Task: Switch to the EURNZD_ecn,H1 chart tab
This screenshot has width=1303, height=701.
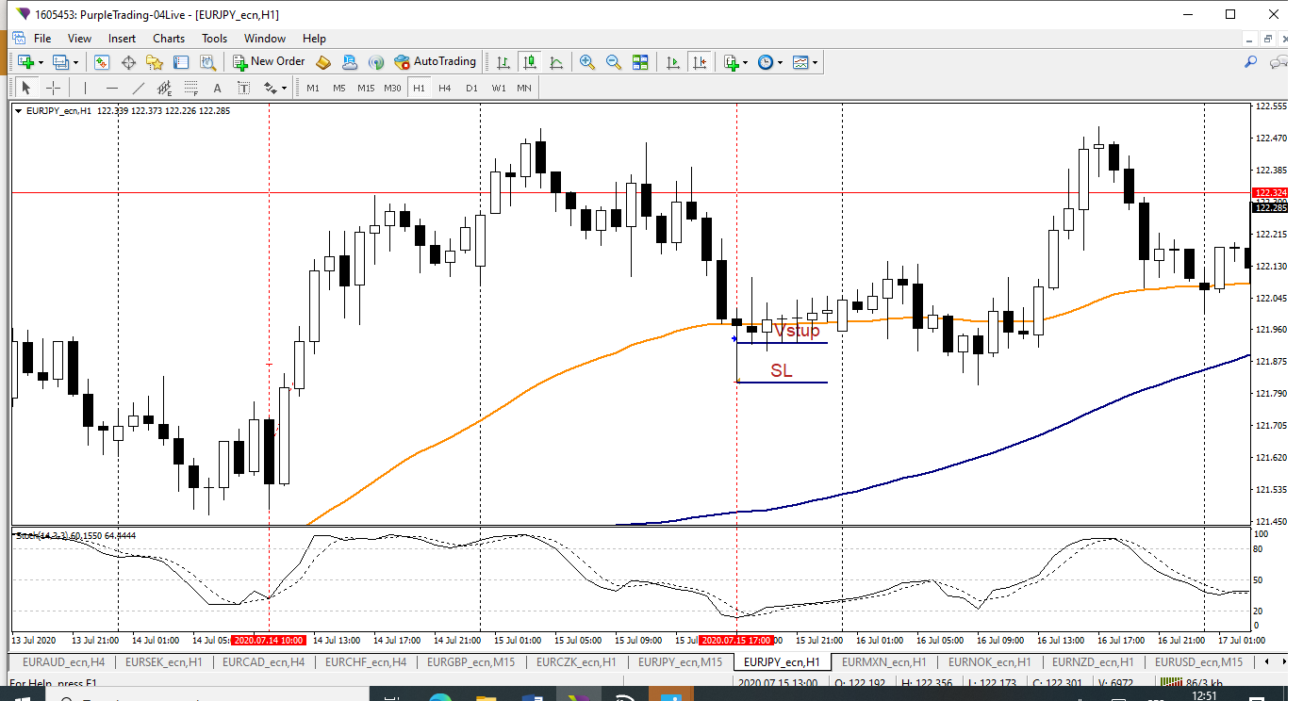Action: [1093, 661]
